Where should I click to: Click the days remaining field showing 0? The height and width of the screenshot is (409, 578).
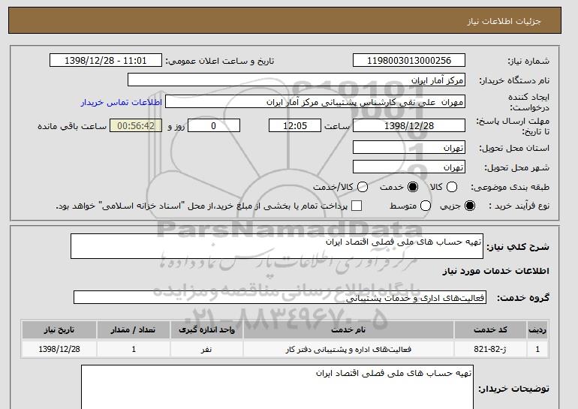[214, 125]
